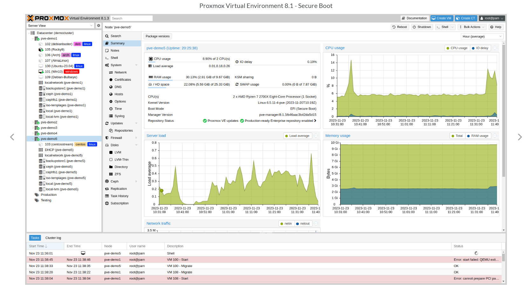Sort tasks by Start Time column
The width and height of the screenshot is (524, 288).
click(x=45, y=246)
